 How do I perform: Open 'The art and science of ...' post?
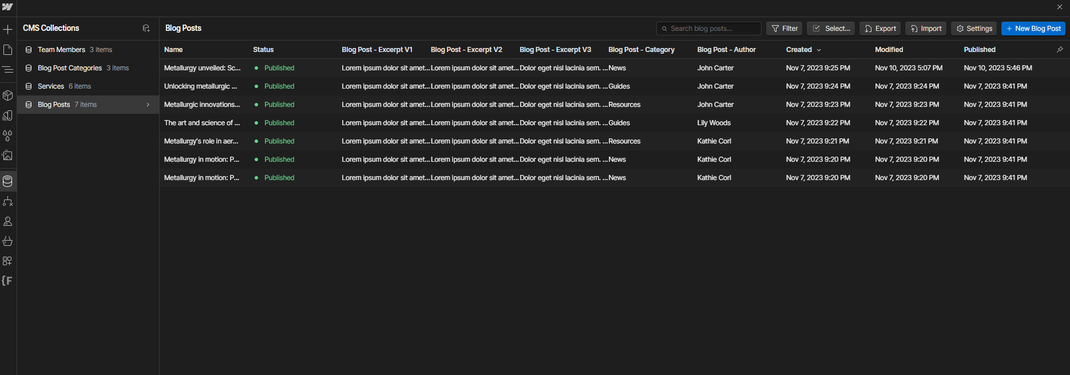pos(202,123)
